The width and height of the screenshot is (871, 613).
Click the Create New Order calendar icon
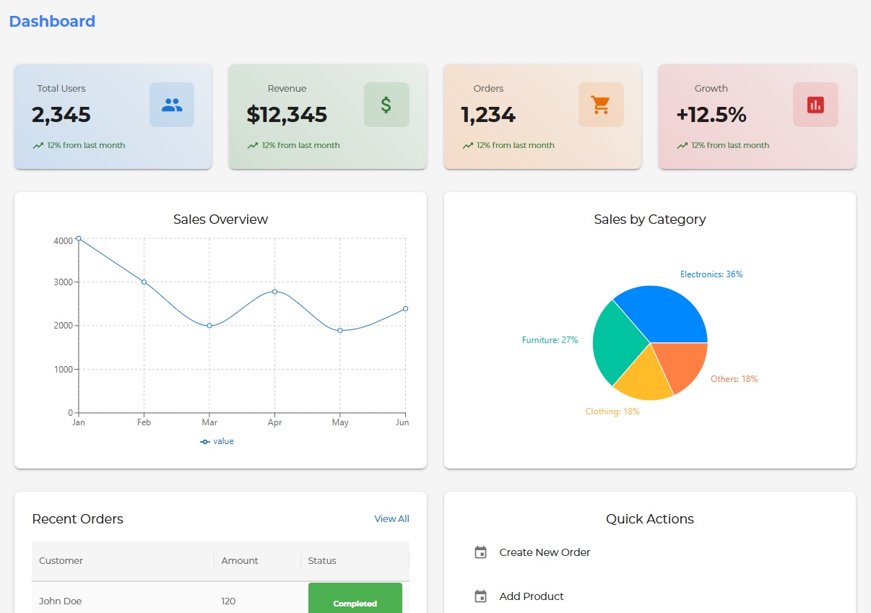[480, 552]
